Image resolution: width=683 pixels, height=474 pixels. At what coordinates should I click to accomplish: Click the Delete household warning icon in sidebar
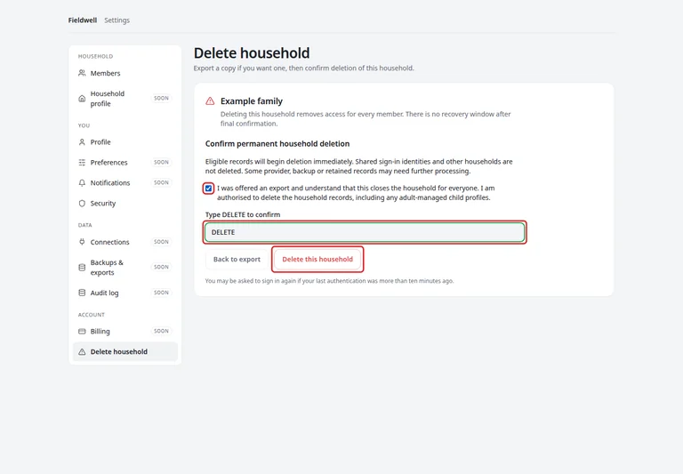(82, 352)
